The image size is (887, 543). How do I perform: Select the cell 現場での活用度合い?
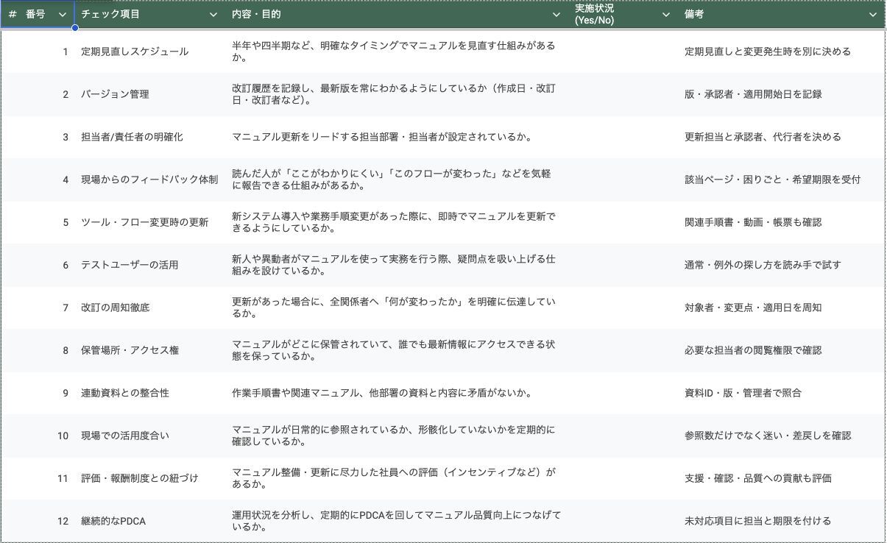coord(125,436)
